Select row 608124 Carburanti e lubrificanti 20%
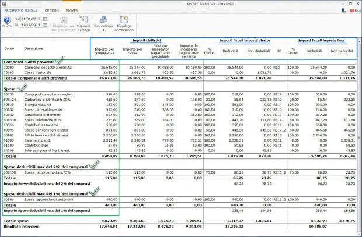 point(180,100)
